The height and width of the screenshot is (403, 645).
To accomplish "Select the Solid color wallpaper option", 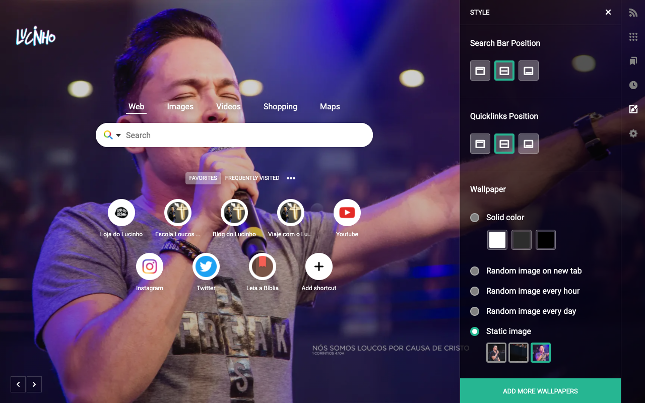I will (x=475, y=218).
